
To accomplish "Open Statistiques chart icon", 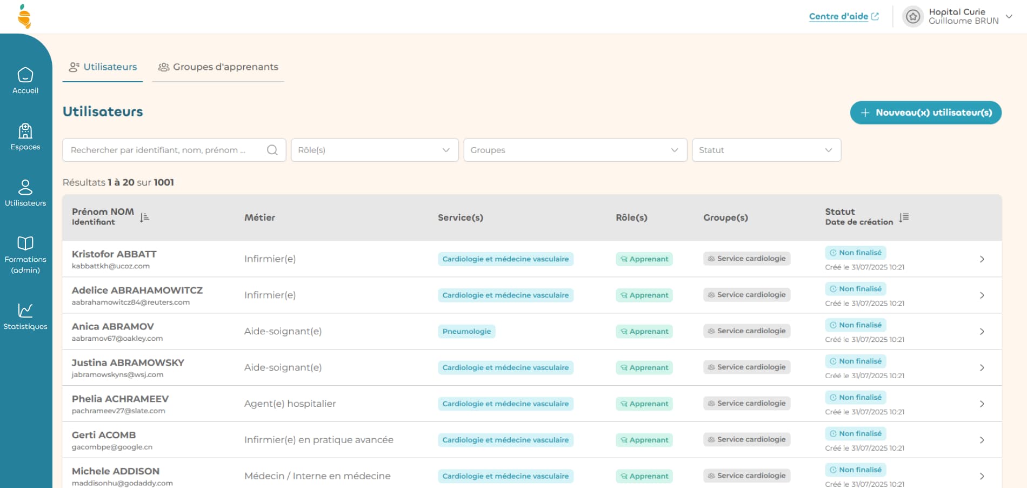I will click(25, 311).
